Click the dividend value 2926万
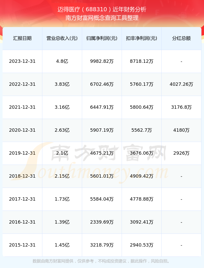 click(182, 153)
